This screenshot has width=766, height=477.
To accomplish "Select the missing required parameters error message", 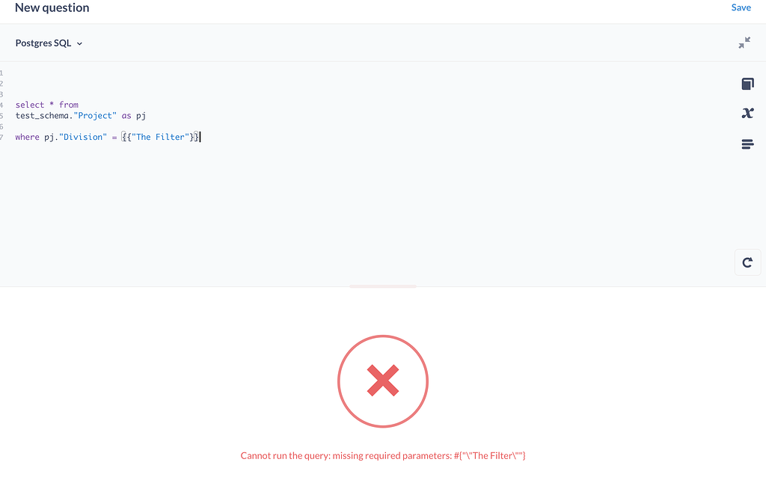I will point(383,455).
